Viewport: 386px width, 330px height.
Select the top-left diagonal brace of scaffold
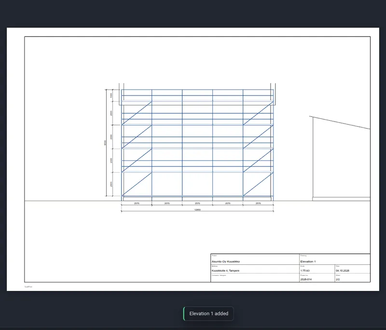[x=137, y=113]
